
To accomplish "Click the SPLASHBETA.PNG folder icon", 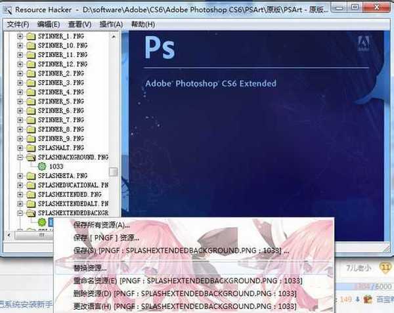I will [x=30, y=176].
